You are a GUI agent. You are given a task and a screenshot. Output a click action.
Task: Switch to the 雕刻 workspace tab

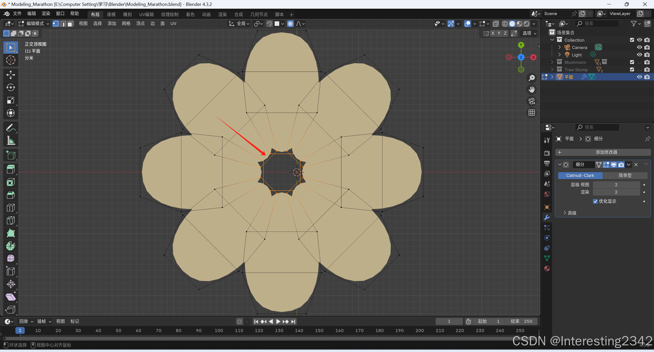tap(127, 15)
